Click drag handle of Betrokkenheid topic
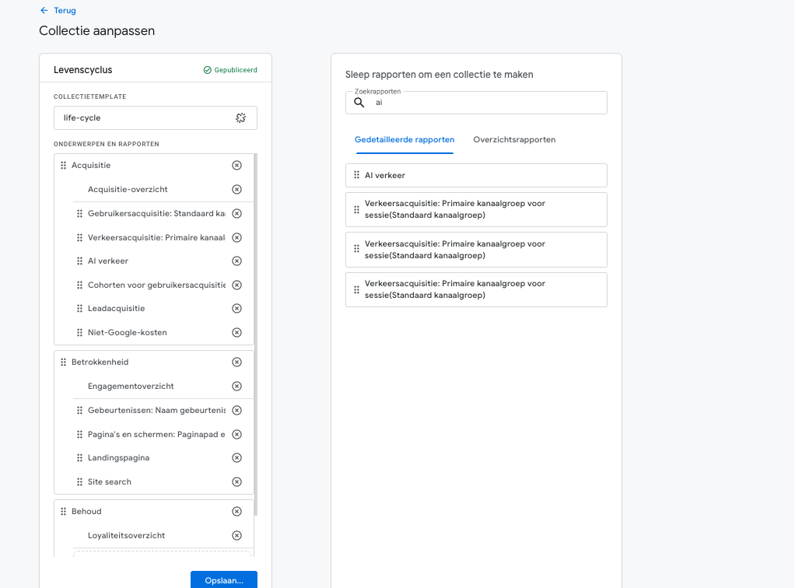Image resolution: width=795 pixels, height=588 pixels. coord(64,362)
